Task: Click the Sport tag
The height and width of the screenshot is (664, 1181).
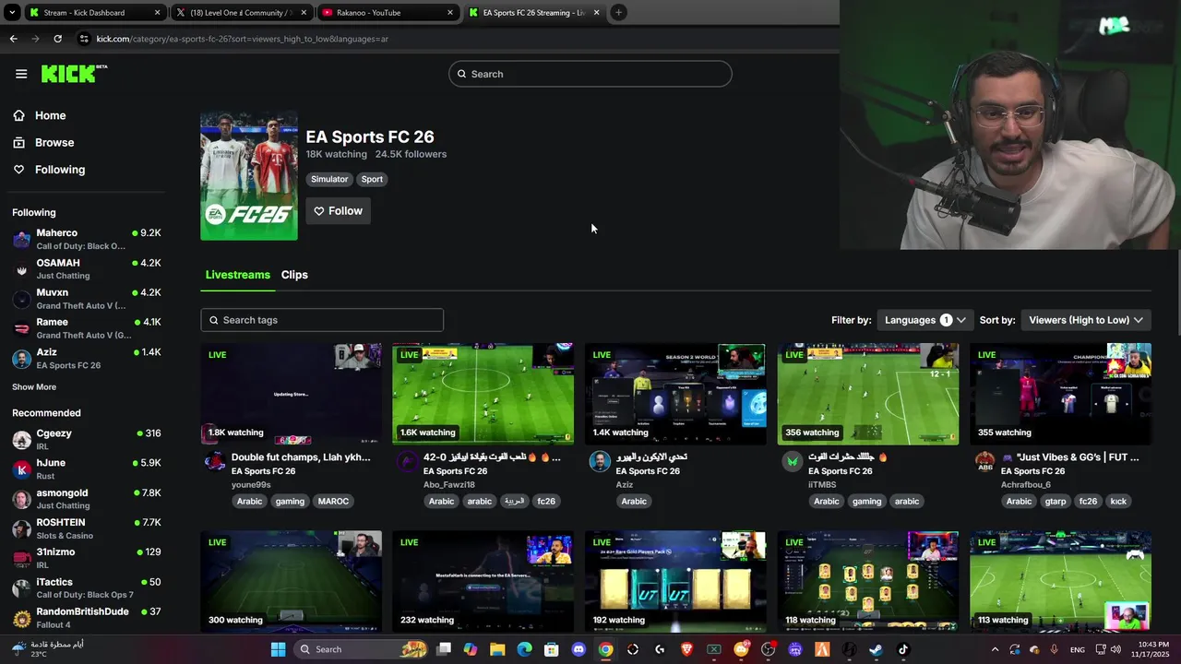Action: (x=372, y=179)
